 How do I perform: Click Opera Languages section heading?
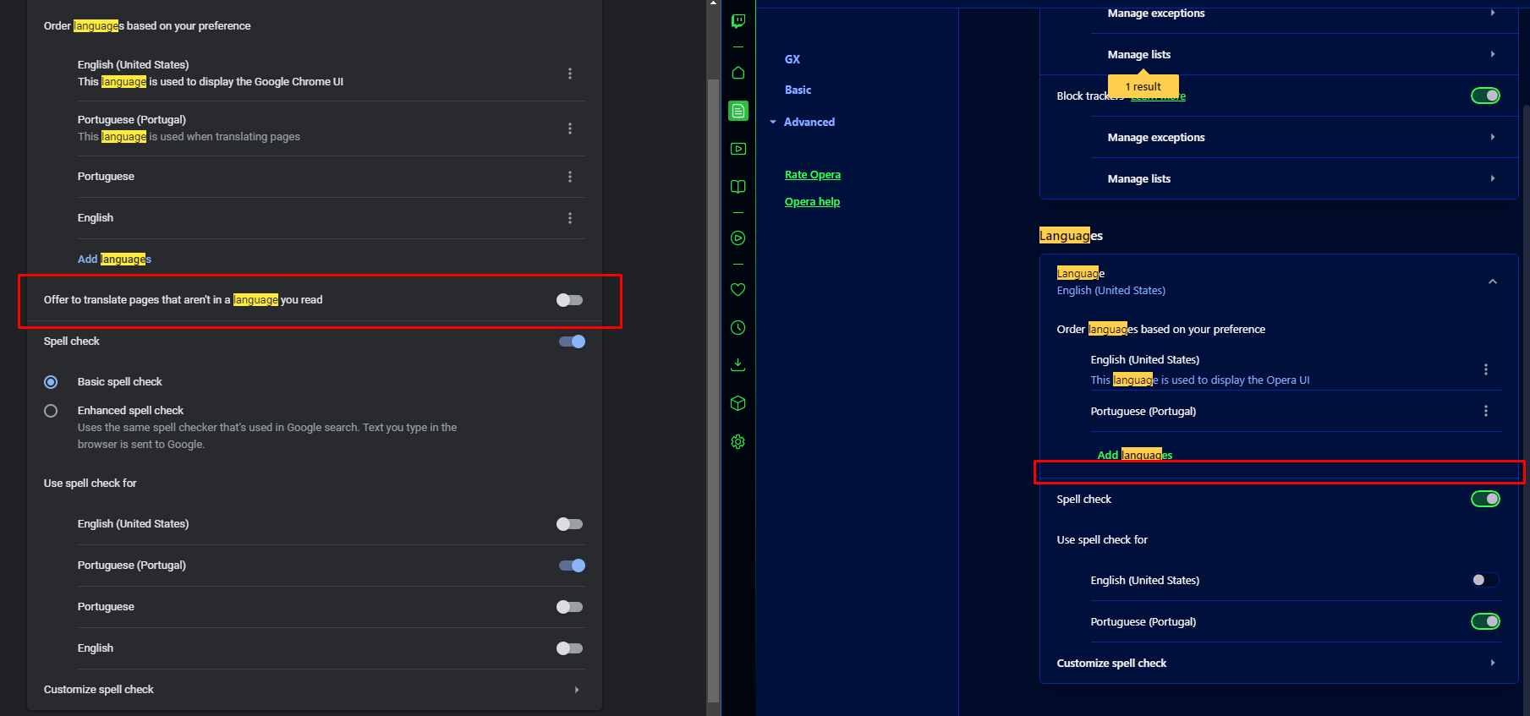click(x=1071, y=236)
